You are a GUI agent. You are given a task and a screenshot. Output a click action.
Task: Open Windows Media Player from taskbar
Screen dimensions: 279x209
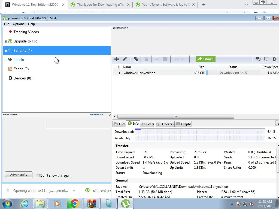[x=57, y=204]
